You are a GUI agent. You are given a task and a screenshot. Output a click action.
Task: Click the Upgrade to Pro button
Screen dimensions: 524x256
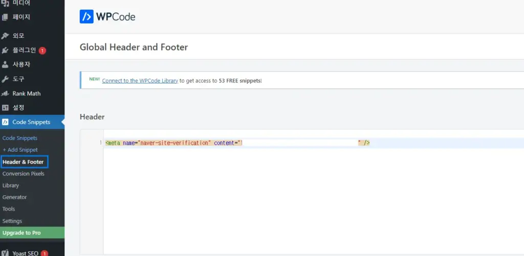click(x=32, y=232)
